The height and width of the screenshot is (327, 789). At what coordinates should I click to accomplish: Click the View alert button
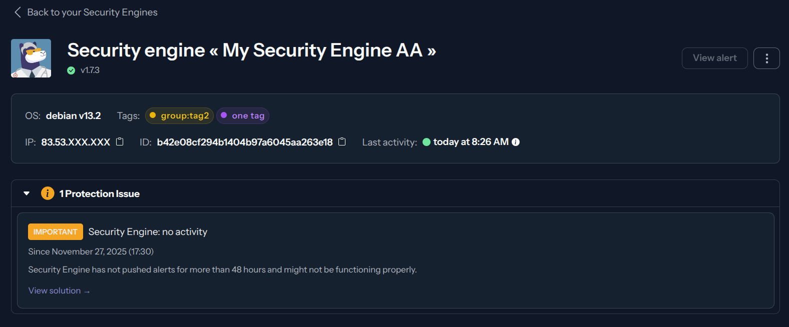coord(714,58)
